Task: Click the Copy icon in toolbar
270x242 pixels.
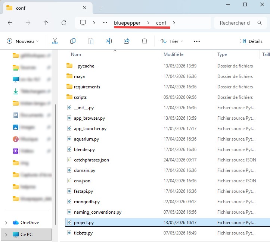Action: click(73, 41)
